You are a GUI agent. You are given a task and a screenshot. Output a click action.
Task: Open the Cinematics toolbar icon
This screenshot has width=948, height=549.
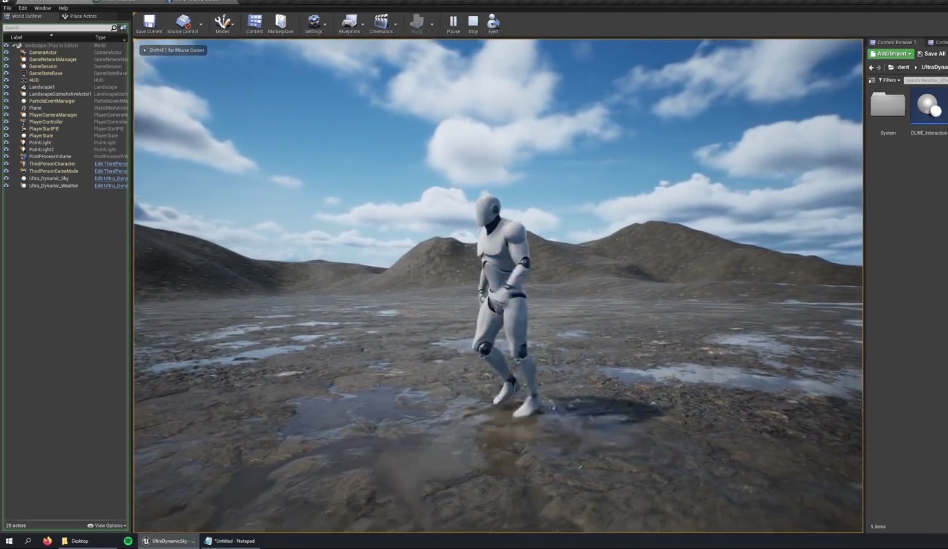point(380,24)
